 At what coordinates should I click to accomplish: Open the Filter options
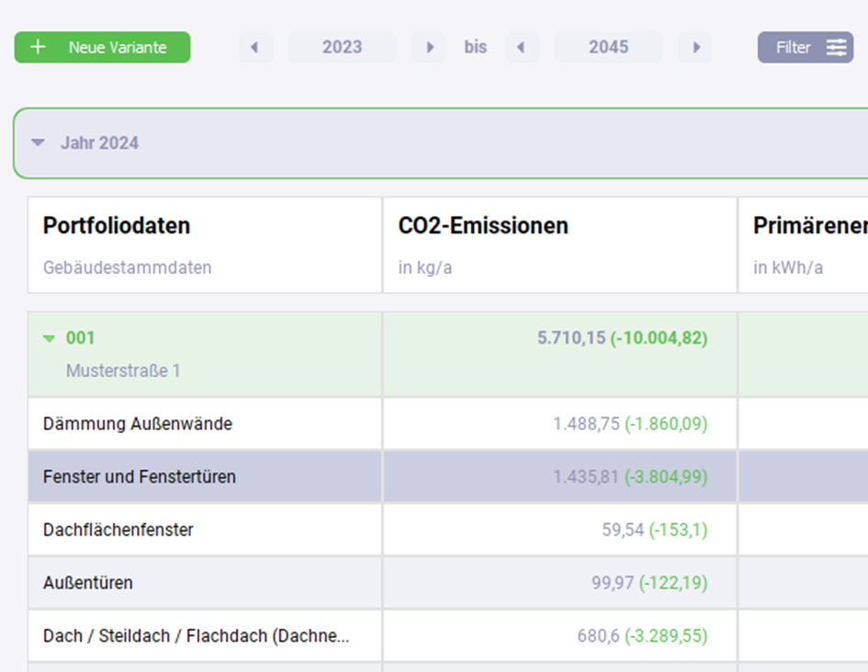tap(805, 48)
